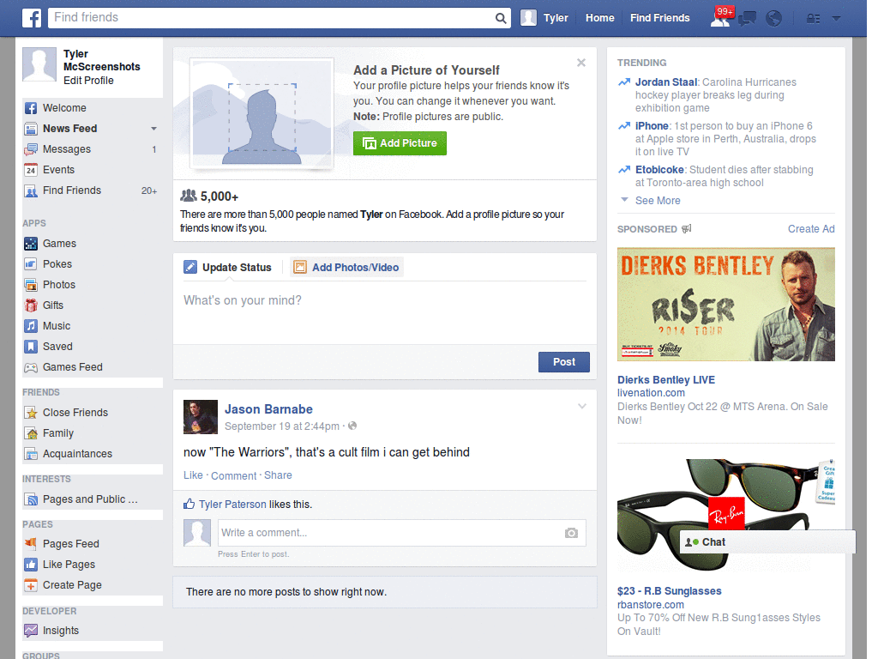
Task: Expand the News Feed sort dropdown arrow
Action: tap(153, 129)
